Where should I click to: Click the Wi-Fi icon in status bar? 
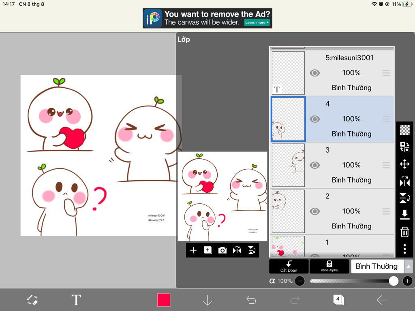(374, 4)
